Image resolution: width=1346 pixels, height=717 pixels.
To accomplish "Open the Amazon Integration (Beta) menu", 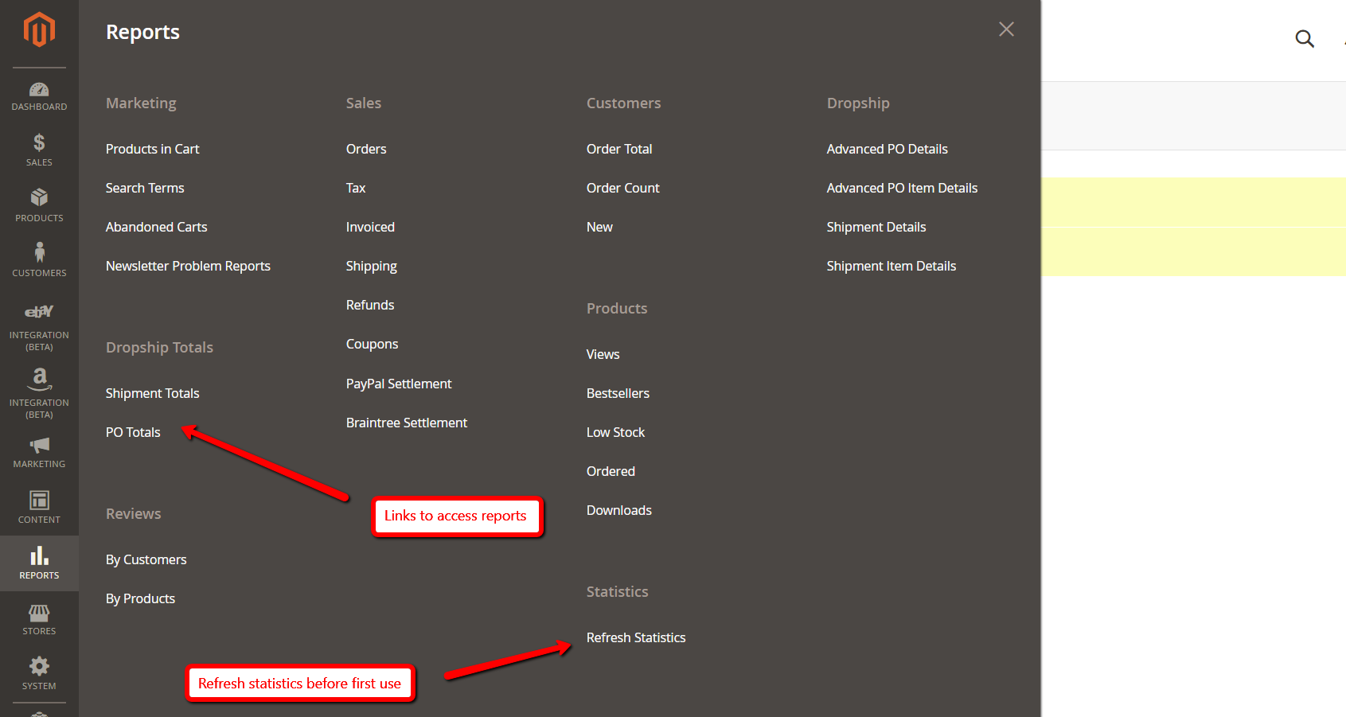I will click(x=39, y=393).
